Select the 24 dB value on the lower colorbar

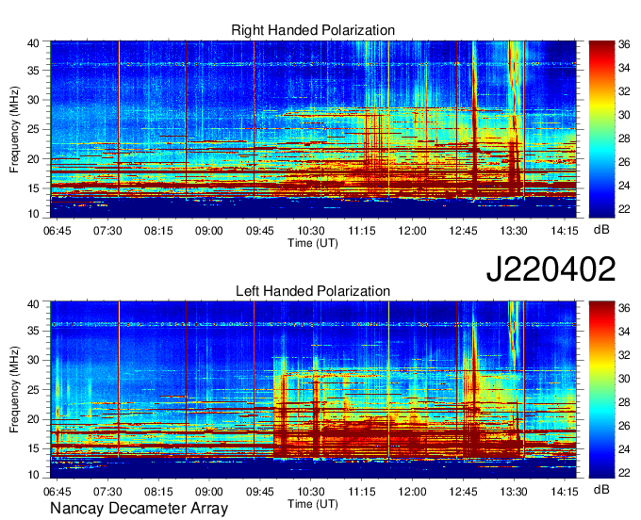pos(624,449)
